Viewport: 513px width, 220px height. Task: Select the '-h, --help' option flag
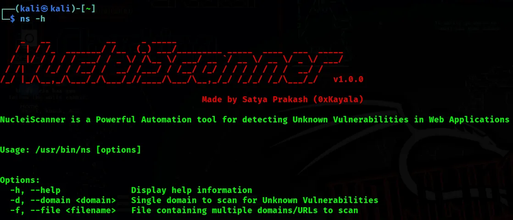[x=35, y=190]
